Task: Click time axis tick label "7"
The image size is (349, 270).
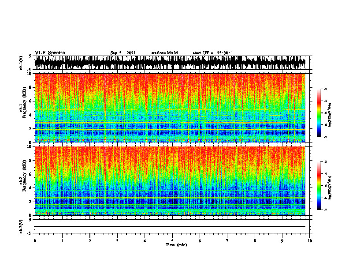Action: 227,241
